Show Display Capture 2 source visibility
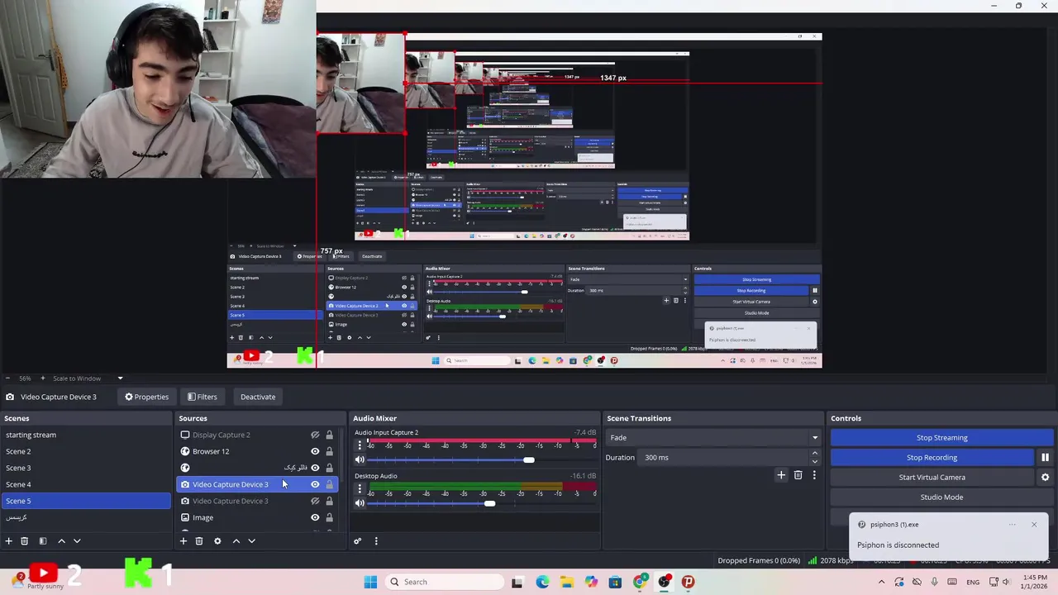Screen dimensions: 1058x595 [x=315, y=435]
